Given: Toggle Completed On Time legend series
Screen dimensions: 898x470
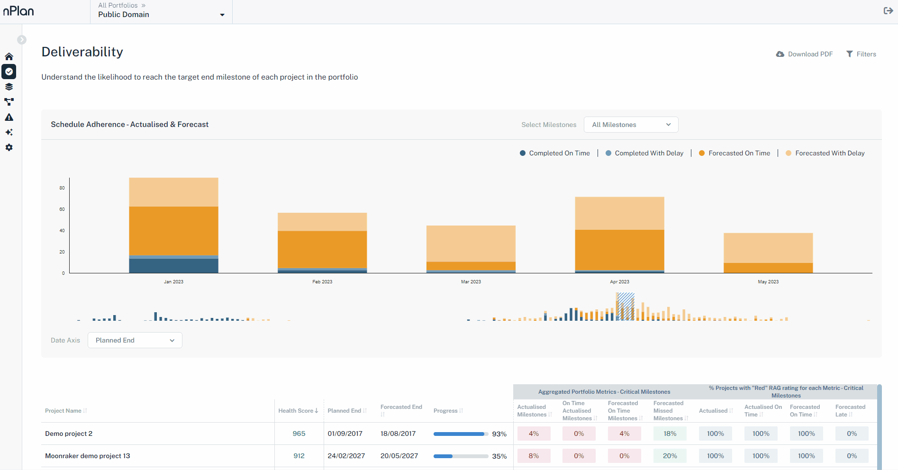Looking at the screenshot, I should coord(555,153).
